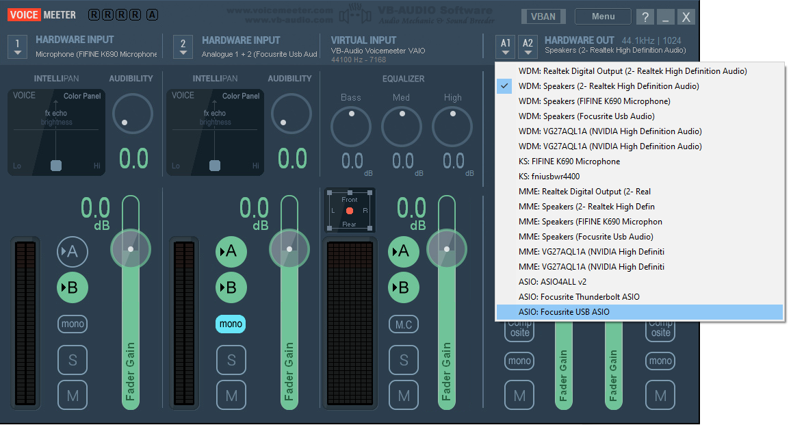Toggle mono on rightmost output bus
Viewport: 791px width, 425px height.
660,361
